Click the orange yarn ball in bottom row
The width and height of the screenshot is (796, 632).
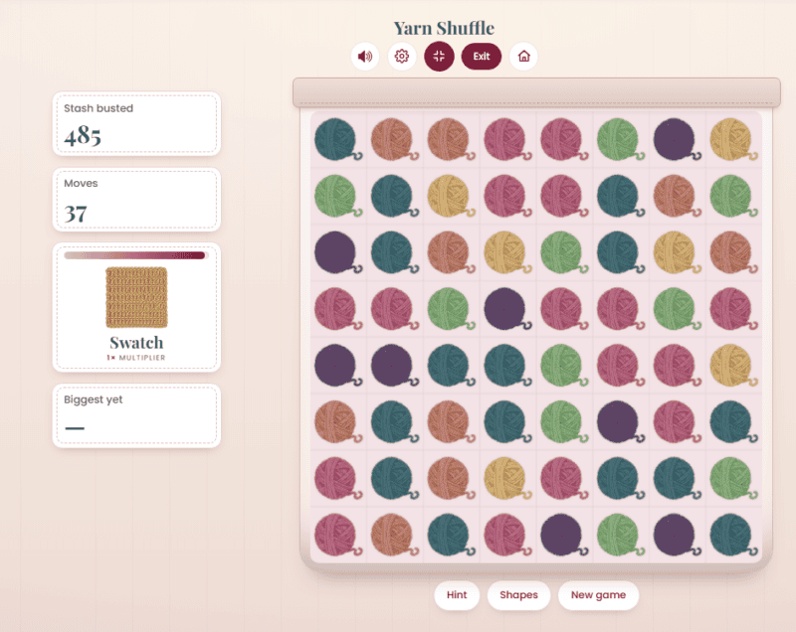392,535
